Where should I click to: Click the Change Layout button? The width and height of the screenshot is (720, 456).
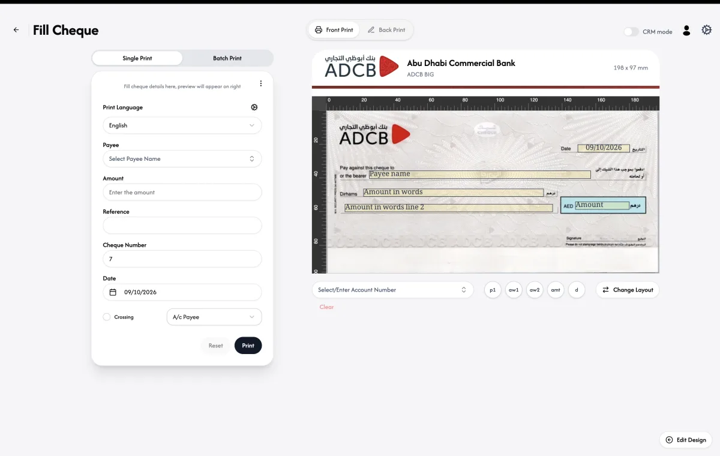628,290
